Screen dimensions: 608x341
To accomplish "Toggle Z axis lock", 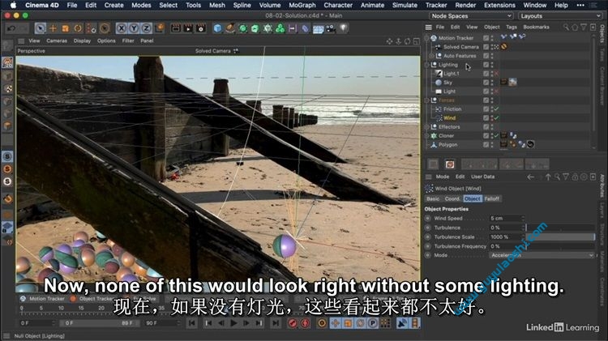I will click(146, 28).
